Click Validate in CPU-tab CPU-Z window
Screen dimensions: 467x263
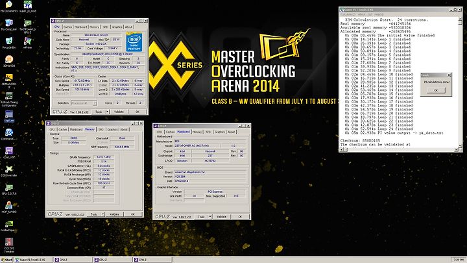click(119, 112)
